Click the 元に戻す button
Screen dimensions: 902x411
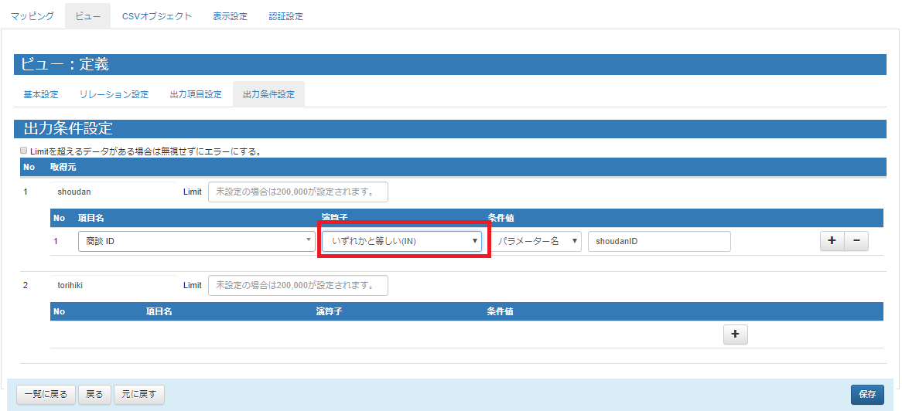138,394
